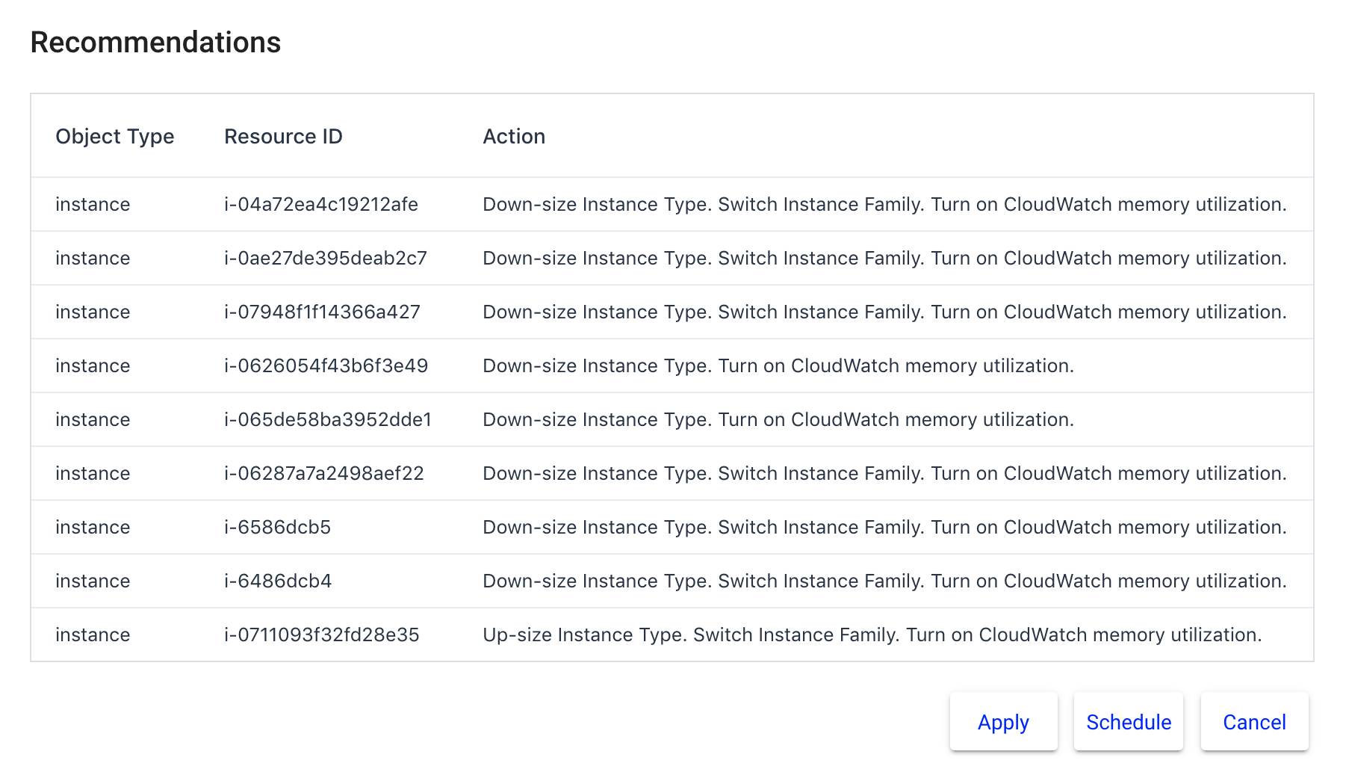Image resolution: width=1346 pixels, height=778 pixels.
Task: Click the Recommendations heading
Action: (155, 42)
